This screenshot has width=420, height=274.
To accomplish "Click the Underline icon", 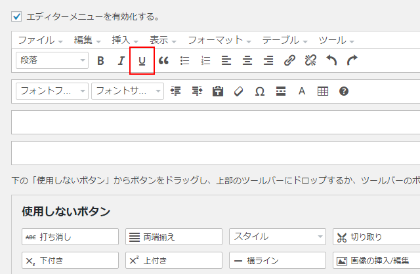I will [142, 60].
